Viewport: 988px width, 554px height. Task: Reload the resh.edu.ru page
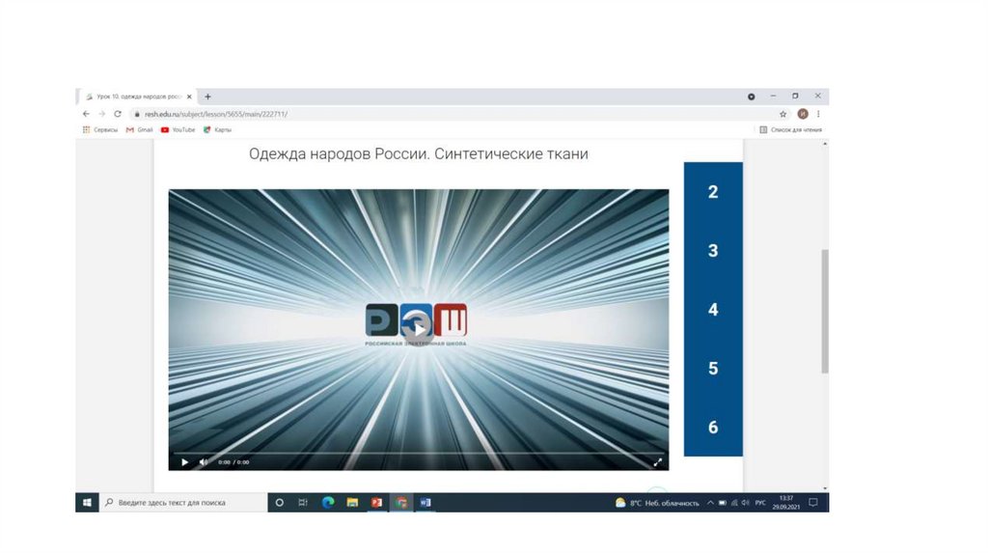pyautogui.click(x=117, y=114)
